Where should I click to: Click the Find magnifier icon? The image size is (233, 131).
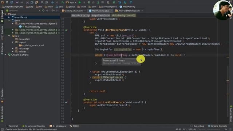click(42, 2)
